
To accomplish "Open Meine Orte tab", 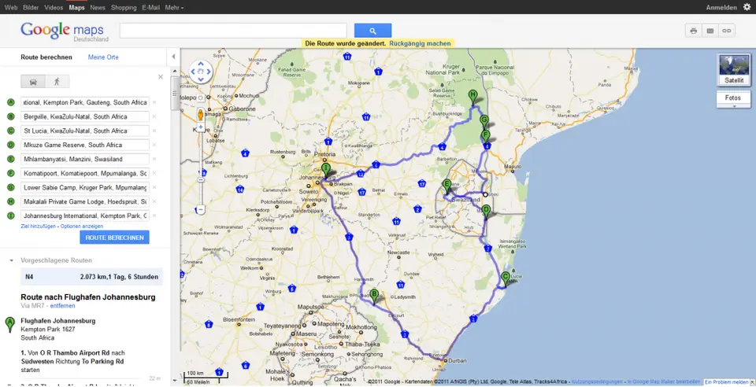I will point(103,57).
